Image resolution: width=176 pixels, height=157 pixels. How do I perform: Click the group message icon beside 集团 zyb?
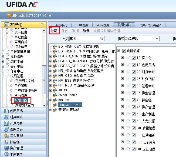(9, 15)
